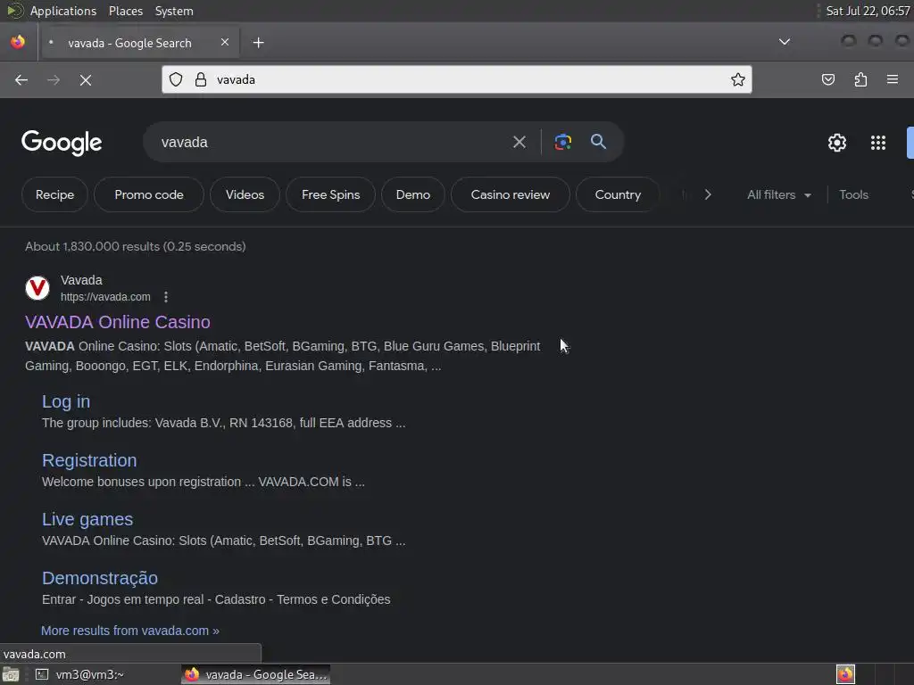Select the Country filter chip

[x=618, y=194]
